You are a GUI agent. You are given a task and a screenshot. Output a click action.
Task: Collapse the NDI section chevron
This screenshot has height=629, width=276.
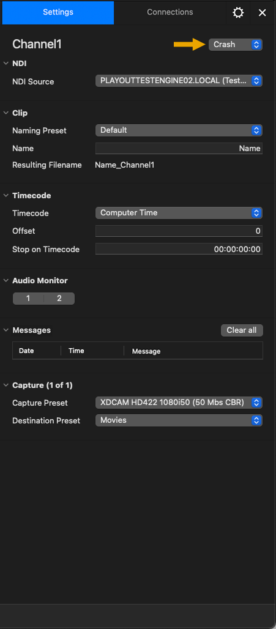[6, 64]
